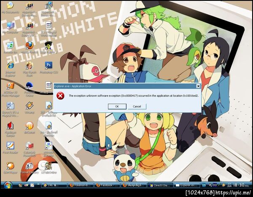The image size is (253, 197).
Task: Click EN language indicator in tray
Action: 204,185
